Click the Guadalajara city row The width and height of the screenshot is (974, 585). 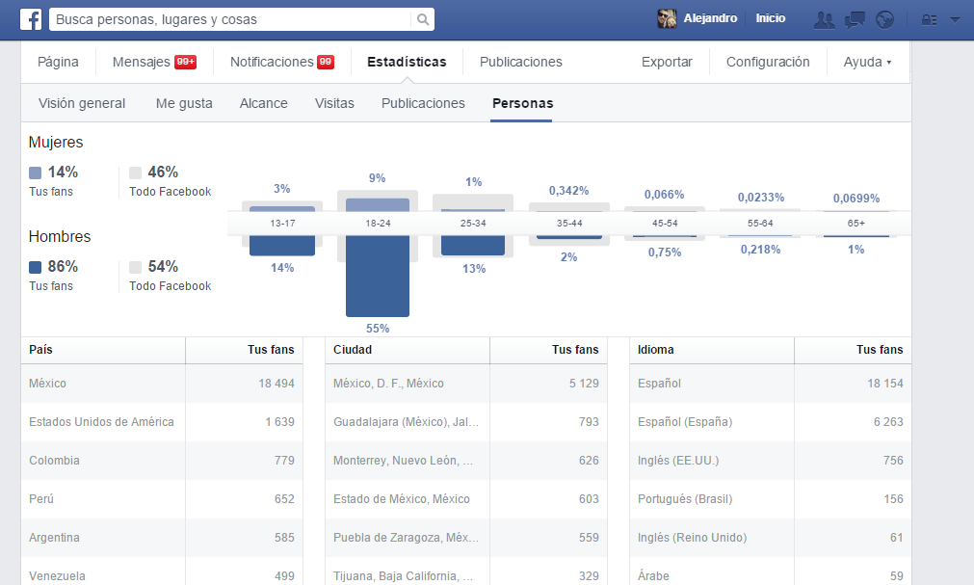466,422
